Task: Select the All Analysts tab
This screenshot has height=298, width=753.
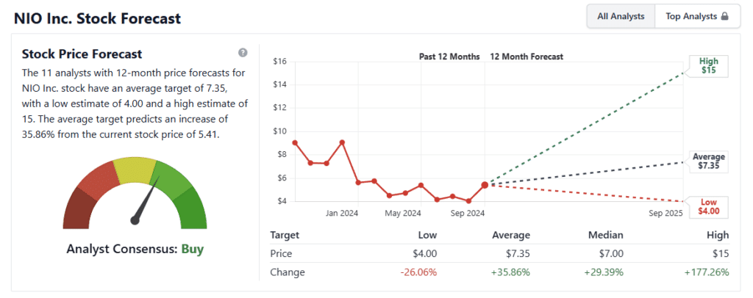Action: click(621, 16)
